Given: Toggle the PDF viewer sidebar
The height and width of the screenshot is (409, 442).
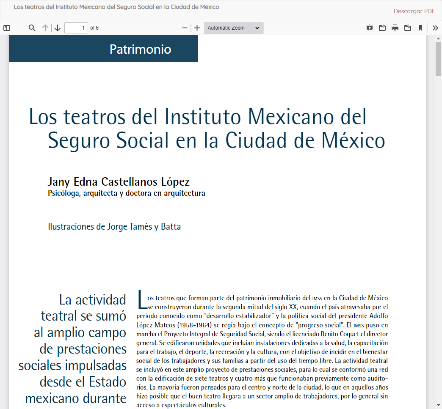Looking at the screenshot, I should tap(7, 28).
